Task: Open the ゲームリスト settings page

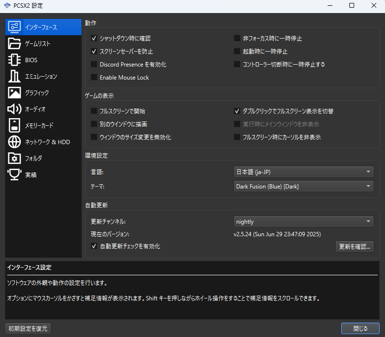Action: tap(43, 43)
